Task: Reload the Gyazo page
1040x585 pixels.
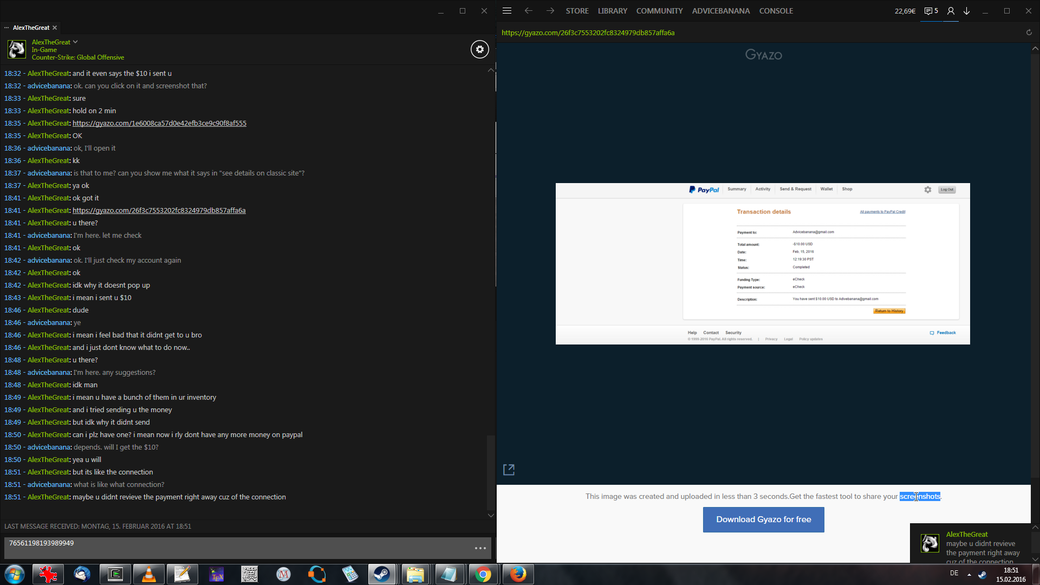Action: 1029,32
